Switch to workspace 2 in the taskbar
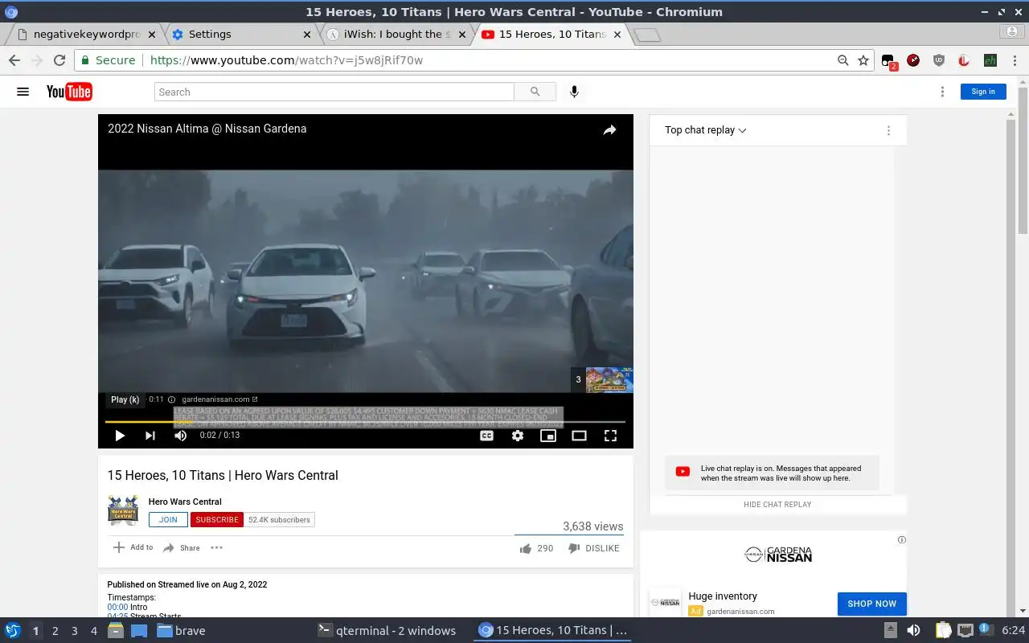This screenshot has height=643, width=1029. point(55,631)
